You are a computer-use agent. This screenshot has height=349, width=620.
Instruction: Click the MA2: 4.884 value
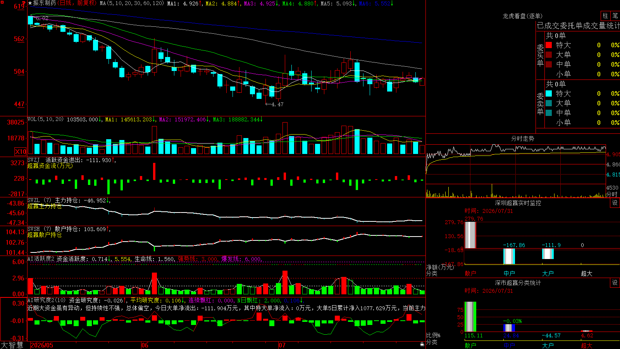[x=223, y=3]
